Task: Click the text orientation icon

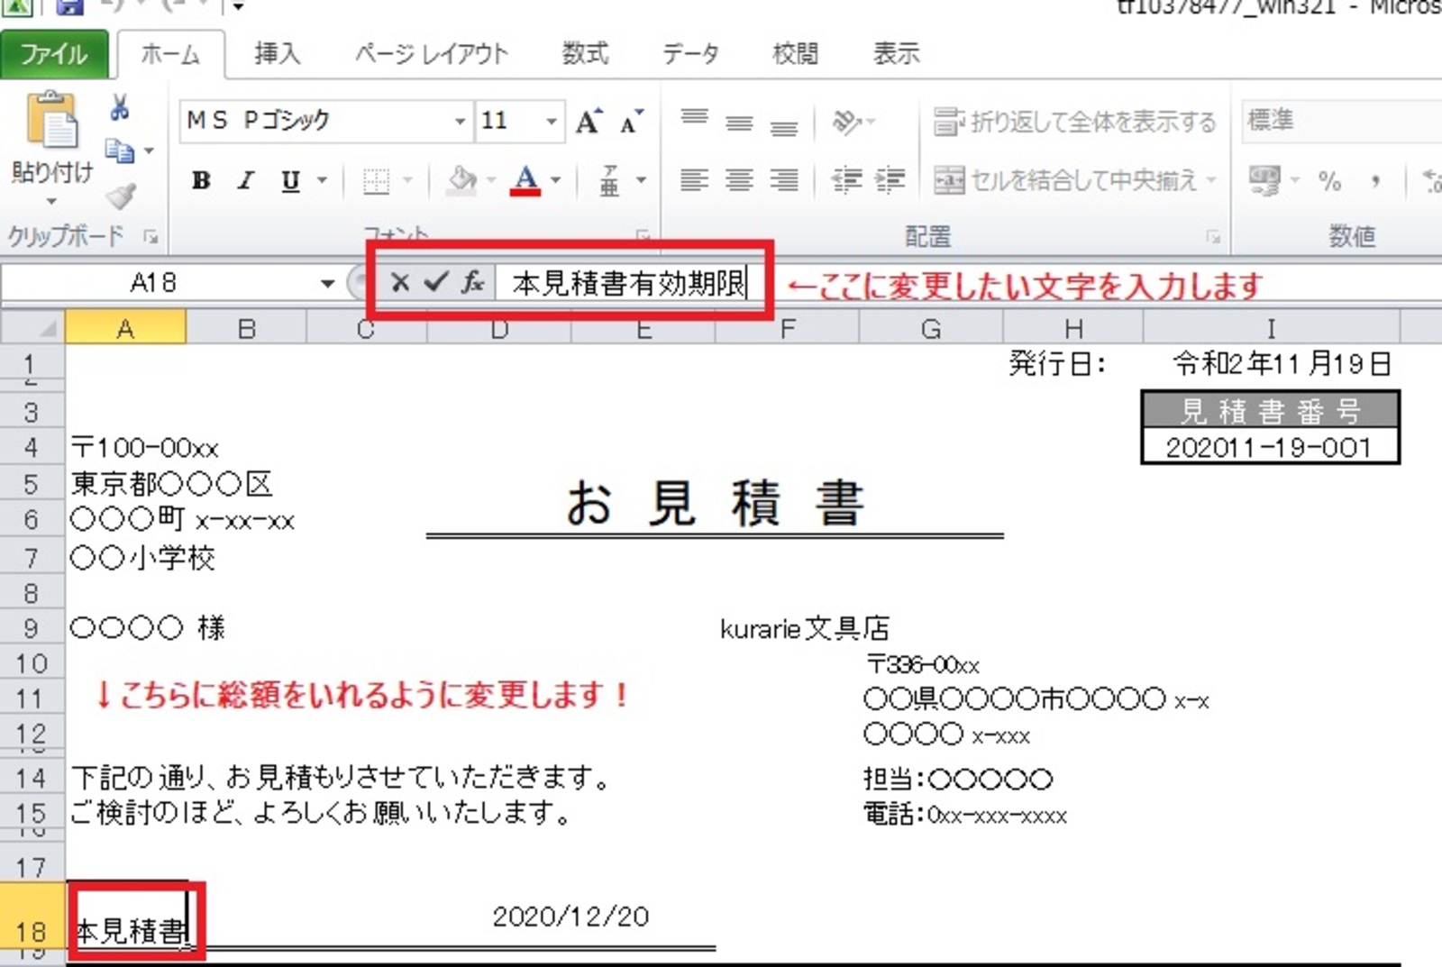Action: pos(848,121)
